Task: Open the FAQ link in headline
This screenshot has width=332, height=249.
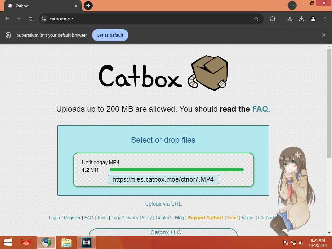Action: click(x=260, y=109)
